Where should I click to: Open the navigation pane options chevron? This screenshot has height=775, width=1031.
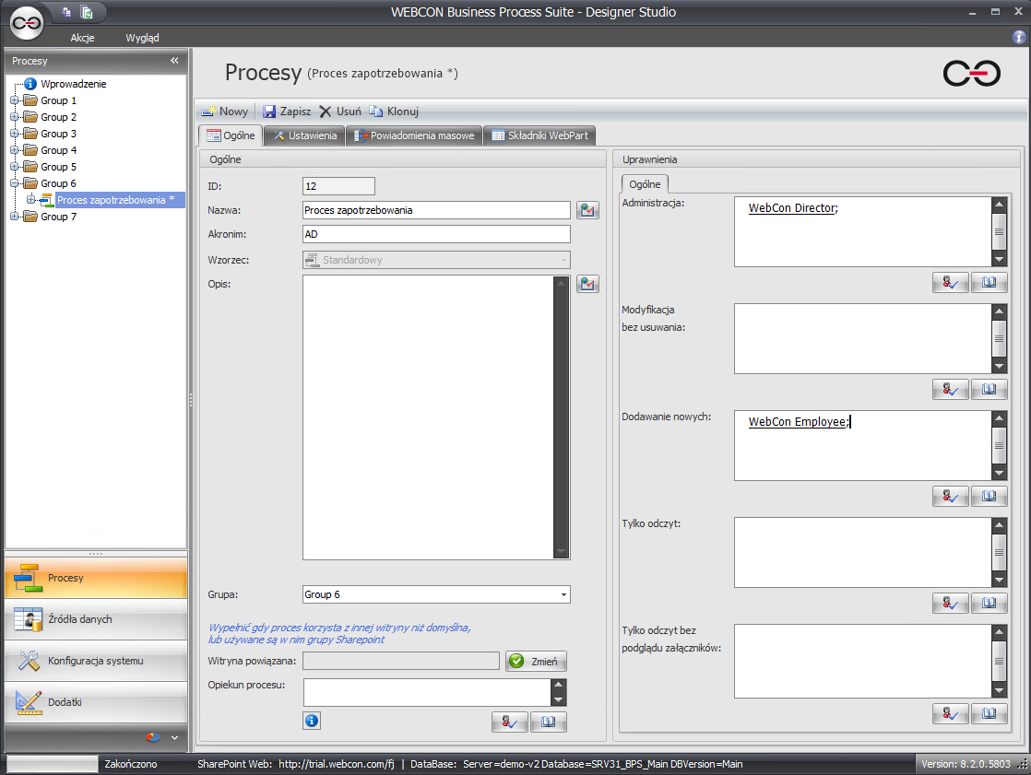pyautogui.click(x=174, y=737)
